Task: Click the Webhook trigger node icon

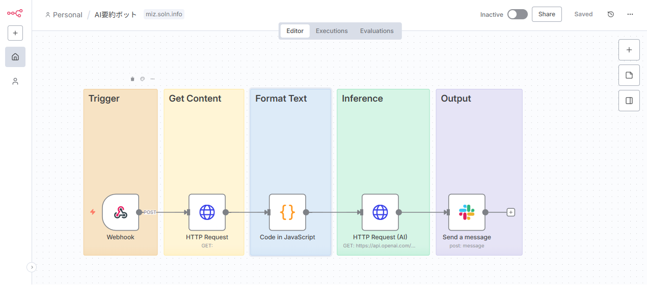Action: pyautogui.click(x=121, y=212)
